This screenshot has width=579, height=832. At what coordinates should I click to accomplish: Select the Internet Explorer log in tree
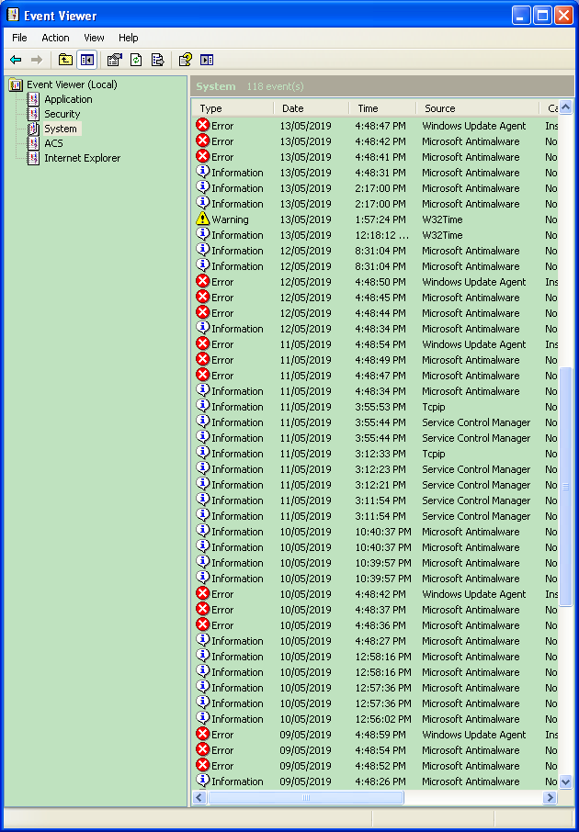coord(83,158)
